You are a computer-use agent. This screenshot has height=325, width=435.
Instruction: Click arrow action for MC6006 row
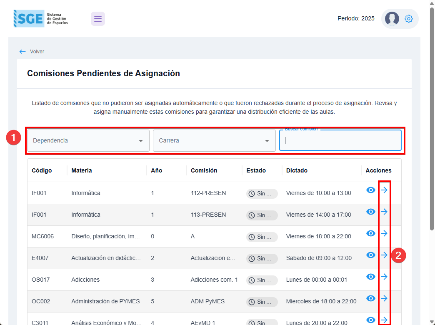(384, 233)
